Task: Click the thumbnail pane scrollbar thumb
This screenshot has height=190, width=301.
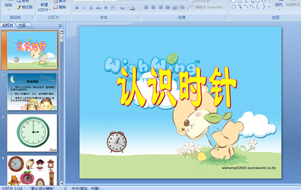Action: pyautogui.click(x=62, y=38)
